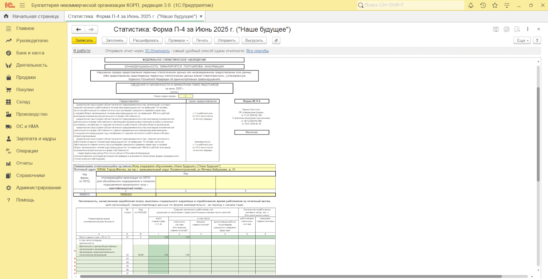Open the history clock icon

tap(483, 5)
